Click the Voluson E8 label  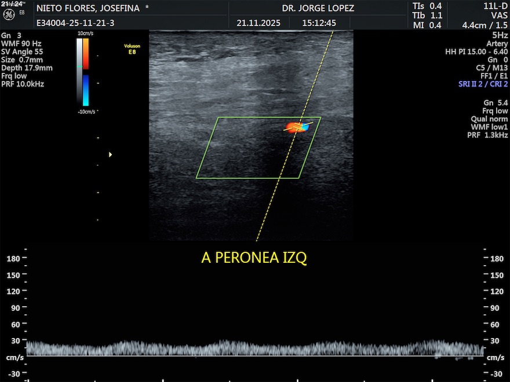[x=132, y=48]
